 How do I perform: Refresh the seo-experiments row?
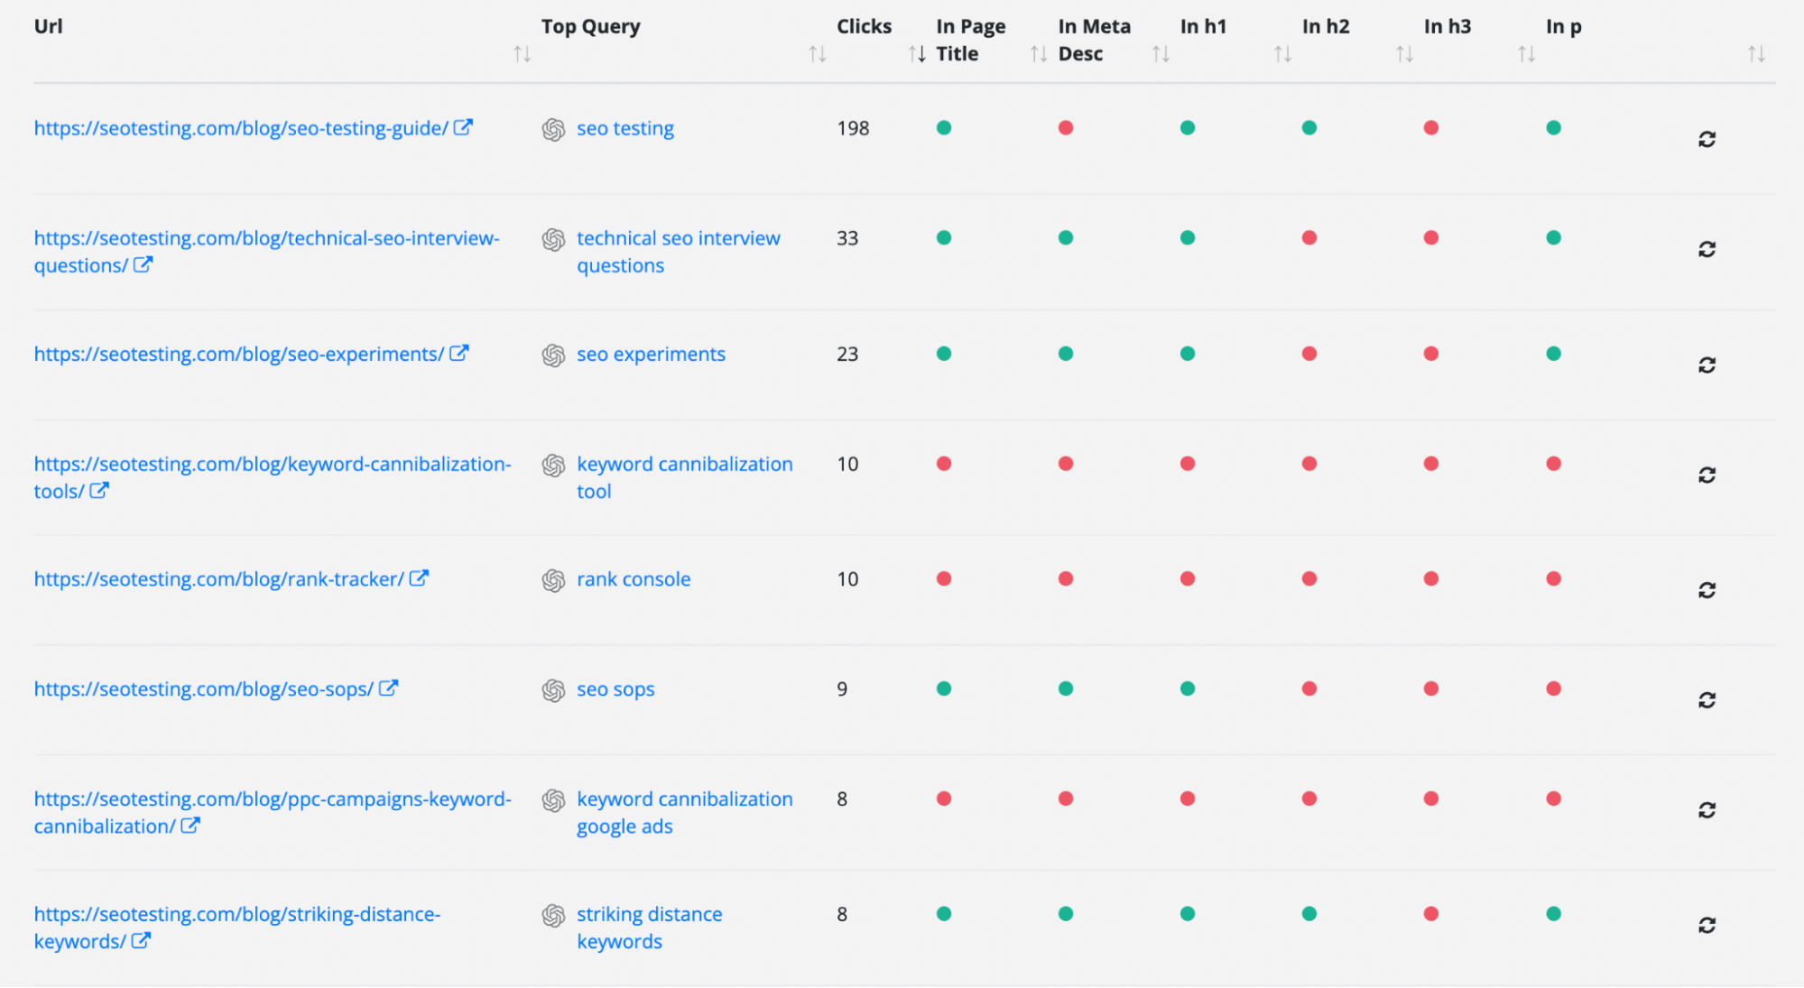pyautogui.click(x=1706, y=365)
